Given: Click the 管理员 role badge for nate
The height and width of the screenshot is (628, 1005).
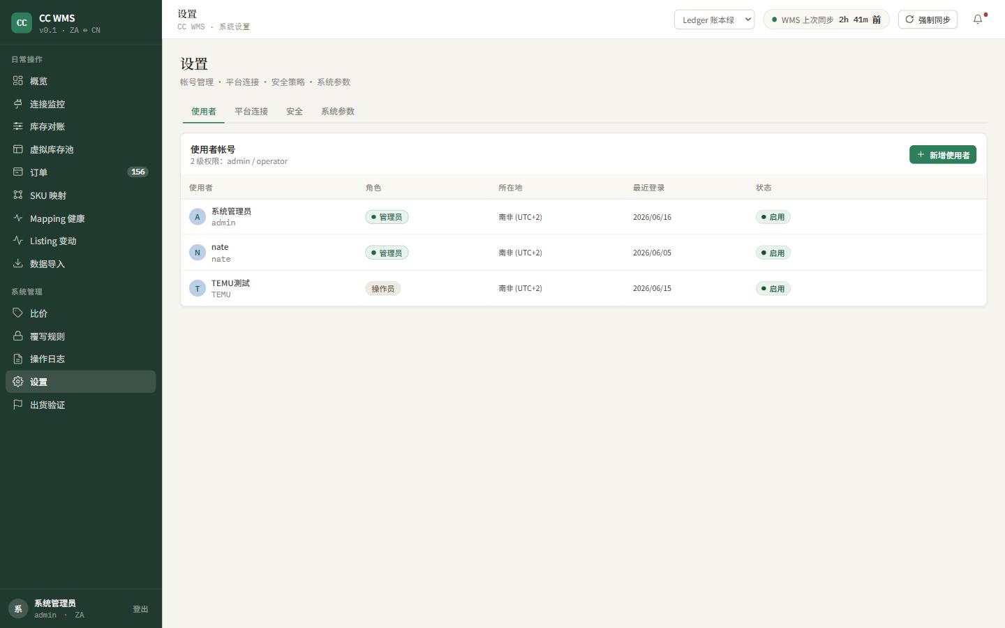Looking at the screenshot, I should 387,253.
